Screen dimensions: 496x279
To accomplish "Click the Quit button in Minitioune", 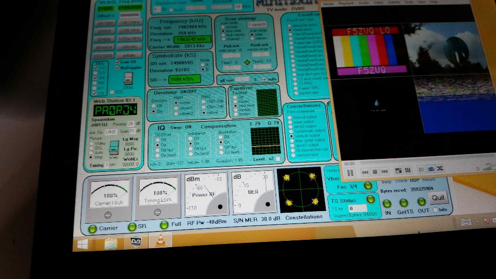I will pyautogui.click(x=438, y=198).
